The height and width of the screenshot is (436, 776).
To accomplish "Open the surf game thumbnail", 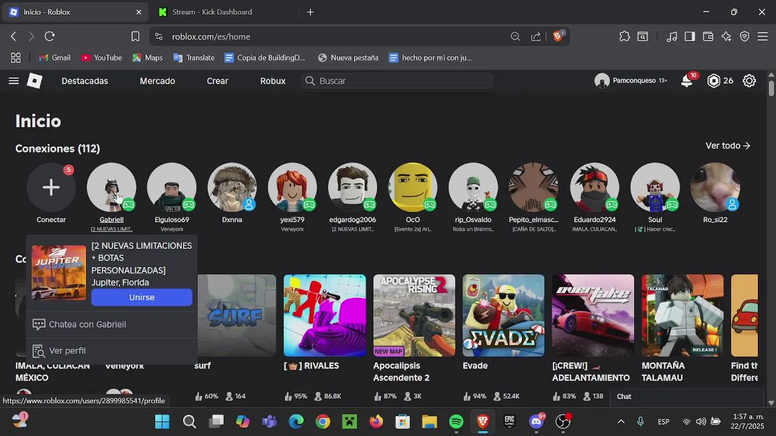I will pyautogui.click(x=237, y=315).
